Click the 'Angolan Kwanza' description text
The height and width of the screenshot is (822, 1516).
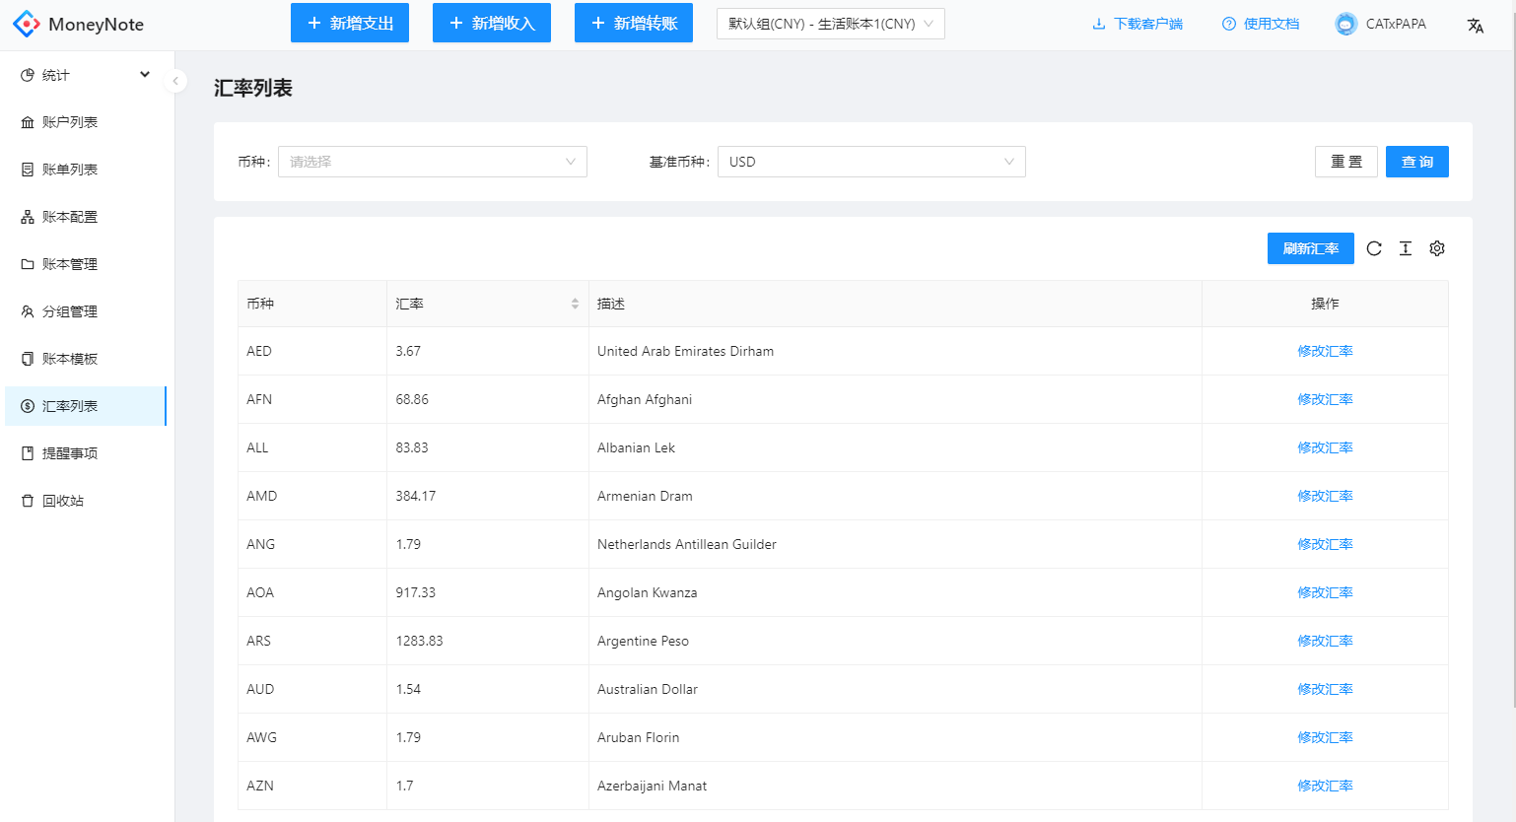pyautogui.click(x=647, y=592)
